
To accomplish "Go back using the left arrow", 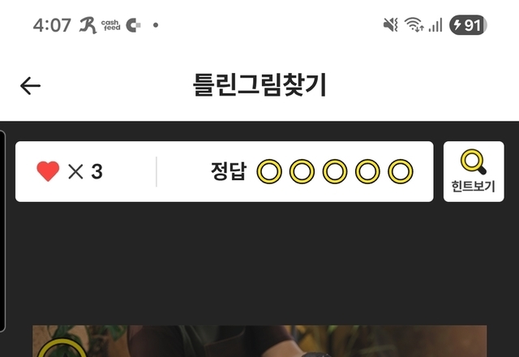I will tap(30, 86).
